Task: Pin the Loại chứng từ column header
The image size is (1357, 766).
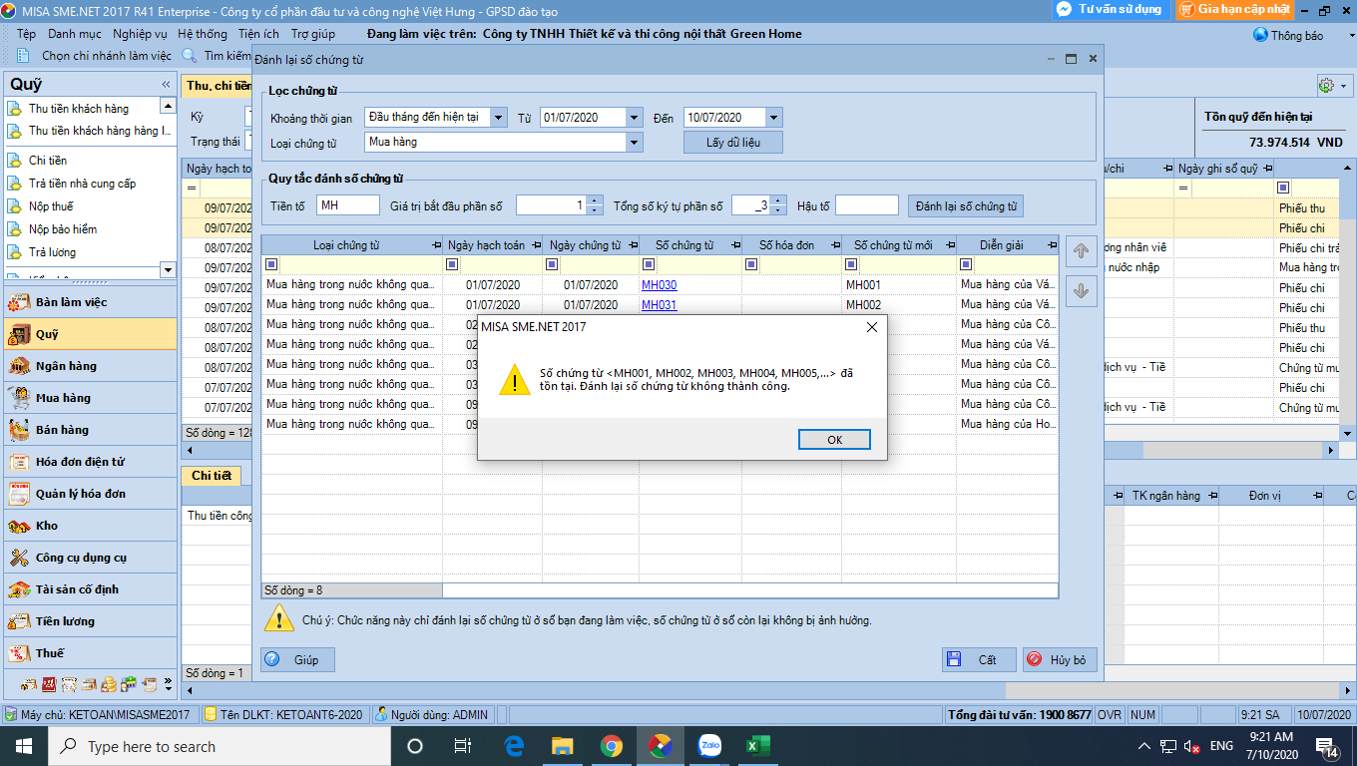Action: [435, 245]
